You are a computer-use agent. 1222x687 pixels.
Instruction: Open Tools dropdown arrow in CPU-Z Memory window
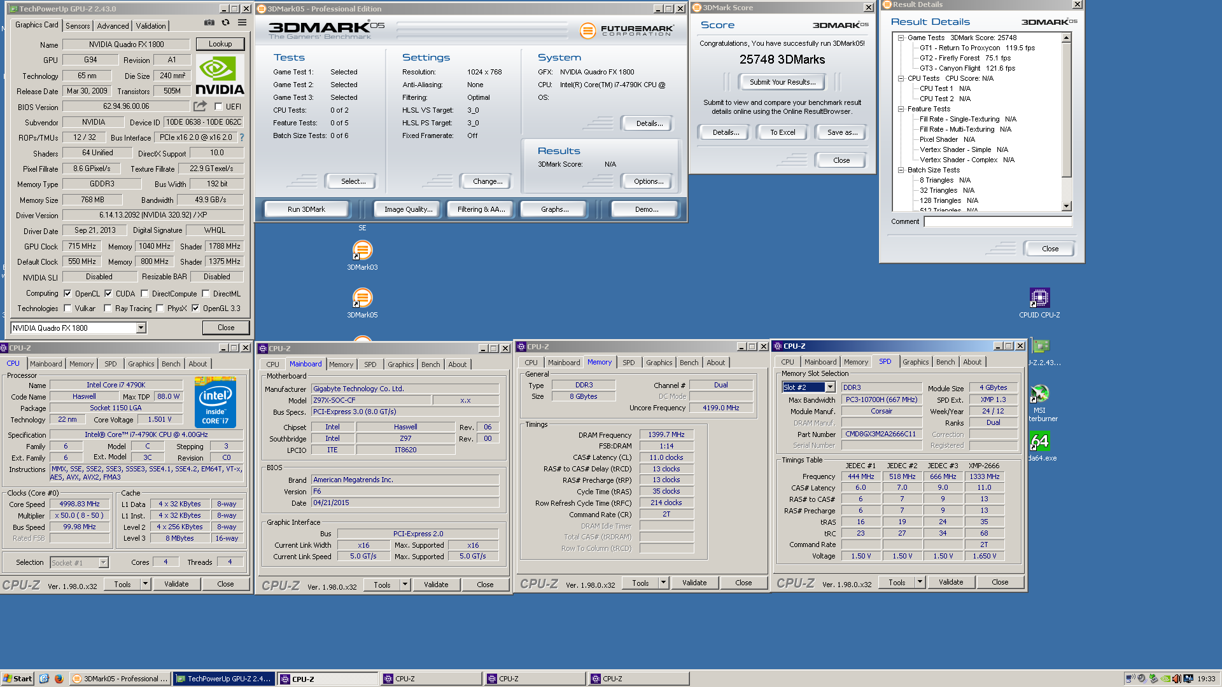(x=663, y=583)
